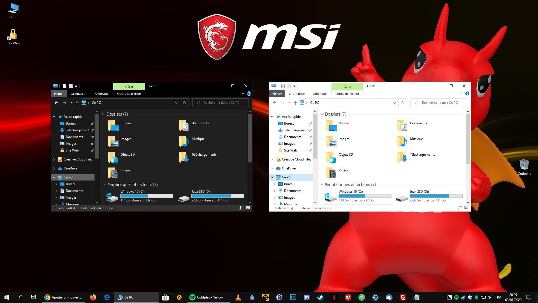The width and height of the screenshot is (538, 303).
Task: Open Fichier menu in dark window
Action: click(59, 94)
